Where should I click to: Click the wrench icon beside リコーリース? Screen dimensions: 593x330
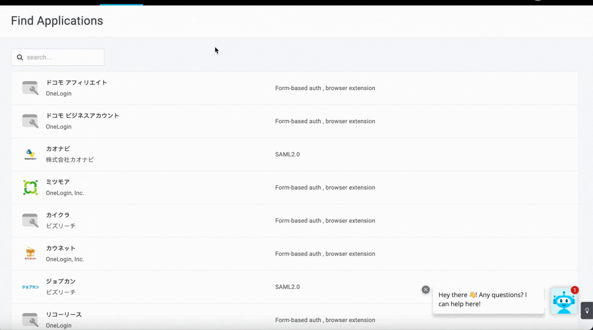pos(30,319)
